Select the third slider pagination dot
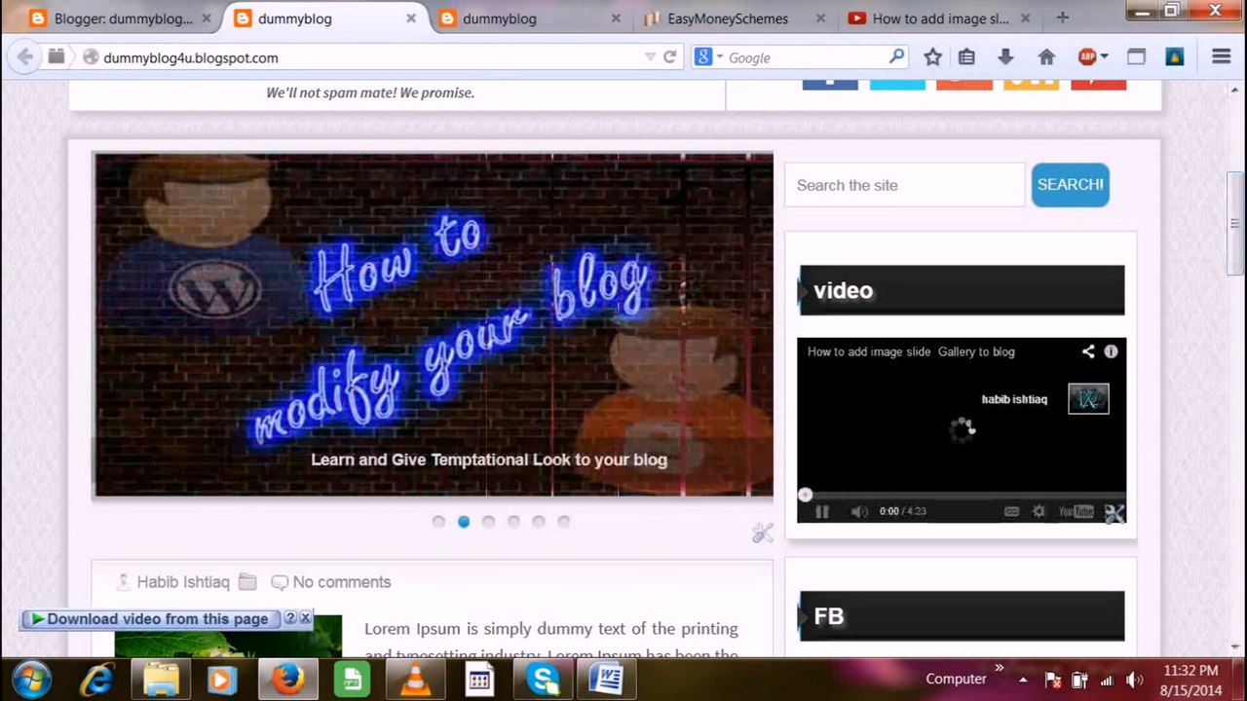The width and height of the screenshot is (1247, 701). (x=489, y=522)
